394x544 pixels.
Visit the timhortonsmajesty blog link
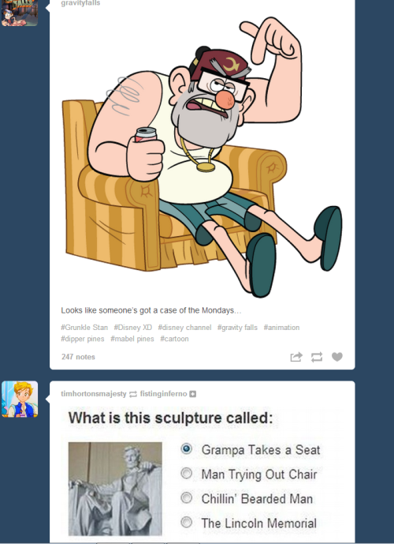94,394
